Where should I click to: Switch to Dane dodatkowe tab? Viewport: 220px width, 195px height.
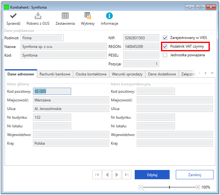coord(162,74)
